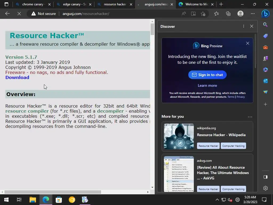
Task: Show hidden system tray icons
Action: [x=217, y=200]
